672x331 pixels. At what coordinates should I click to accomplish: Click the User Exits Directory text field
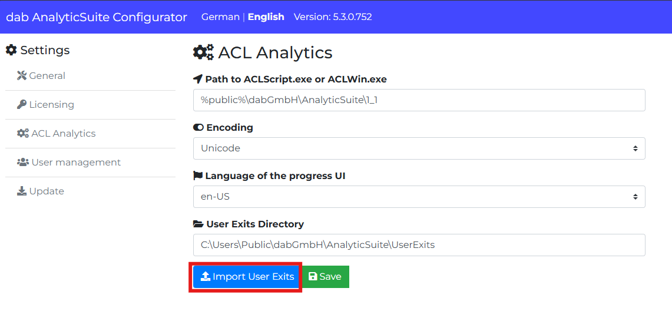coord(419,245)
